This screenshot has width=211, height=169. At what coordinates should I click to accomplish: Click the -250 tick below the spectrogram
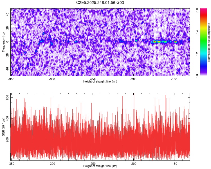pyautogui.click(x=93, y=79)
